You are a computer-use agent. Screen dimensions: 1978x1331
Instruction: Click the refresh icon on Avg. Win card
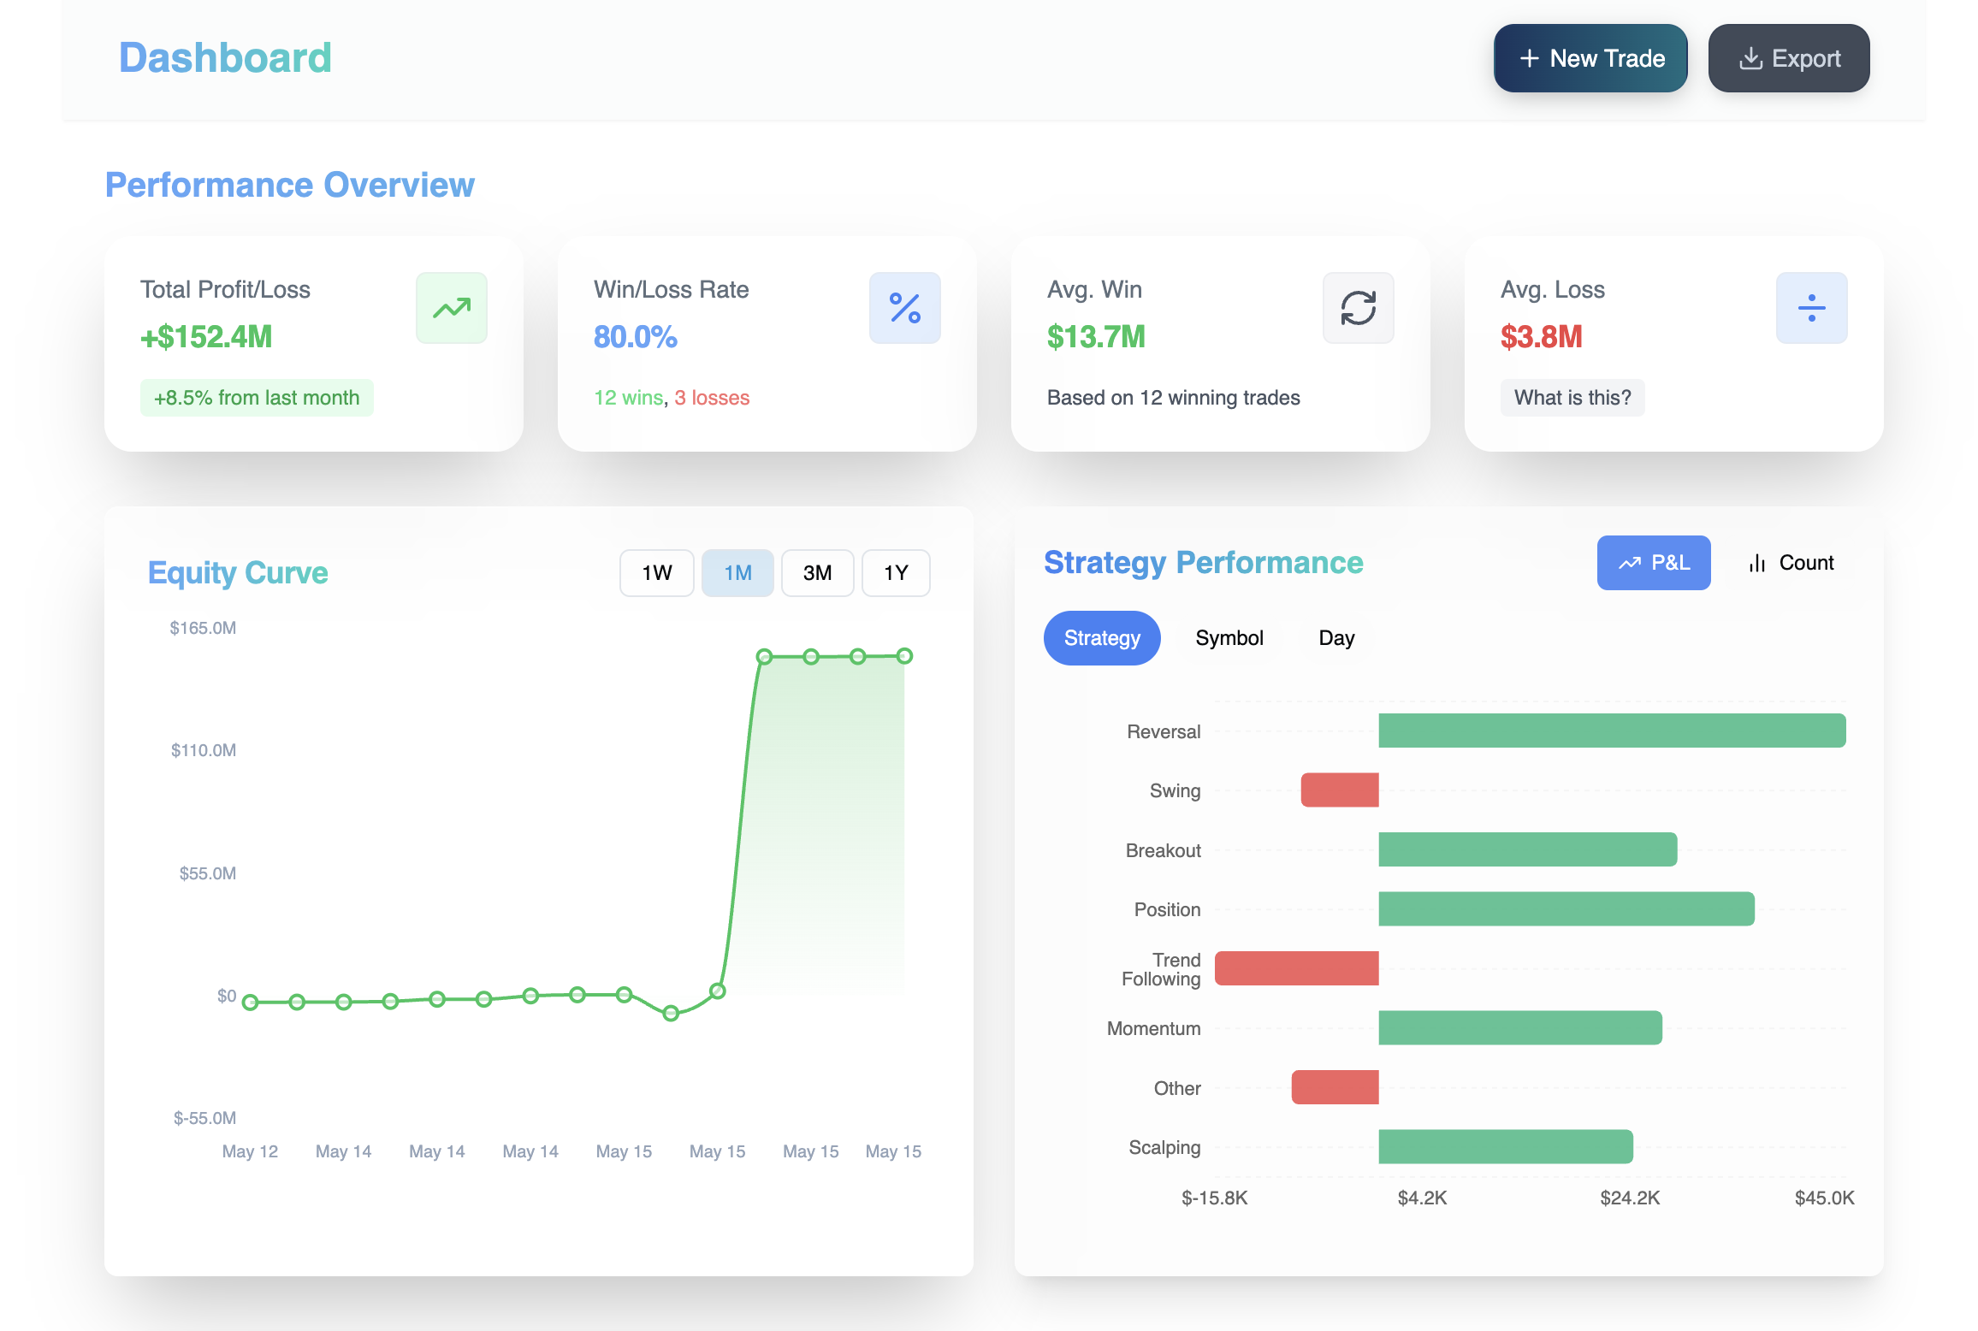point(1358,308)
